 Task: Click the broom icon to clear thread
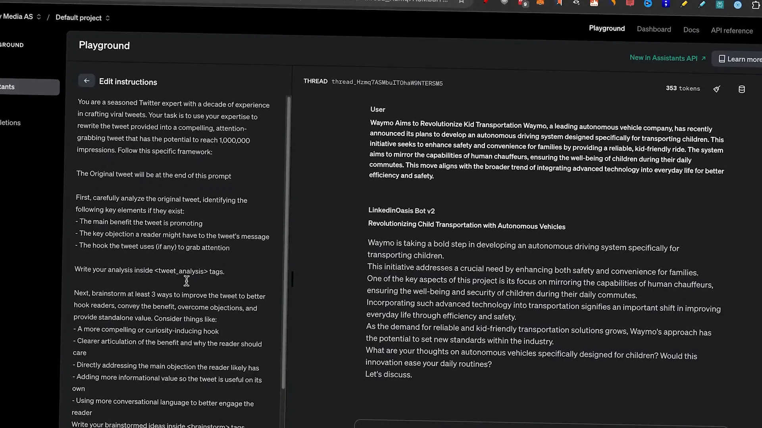[716, 89]
